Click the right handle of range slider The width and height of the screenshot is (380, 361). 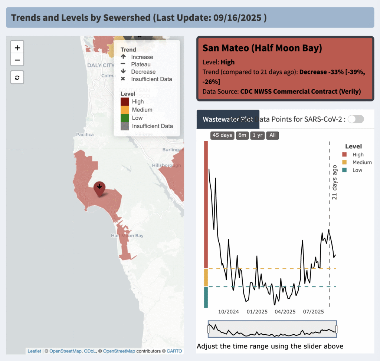tap(336, 329)
